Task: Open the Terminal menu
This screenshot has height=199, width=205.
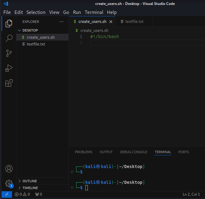Action: (94, 12)
